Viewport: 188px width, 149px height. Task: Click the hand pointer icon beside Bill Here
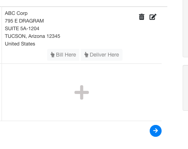pos(52,55)
